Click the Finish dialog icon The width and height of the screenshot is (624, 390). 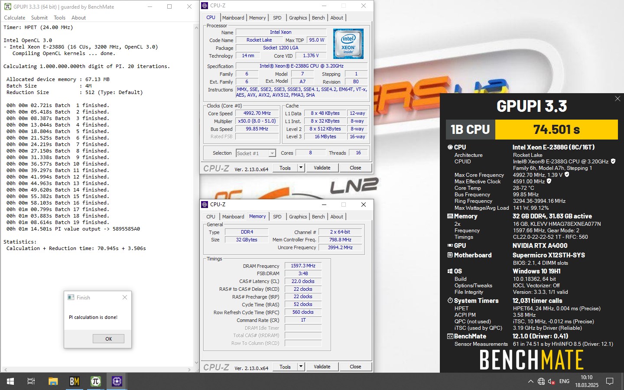pyautogui.click(x=71, y=297)
